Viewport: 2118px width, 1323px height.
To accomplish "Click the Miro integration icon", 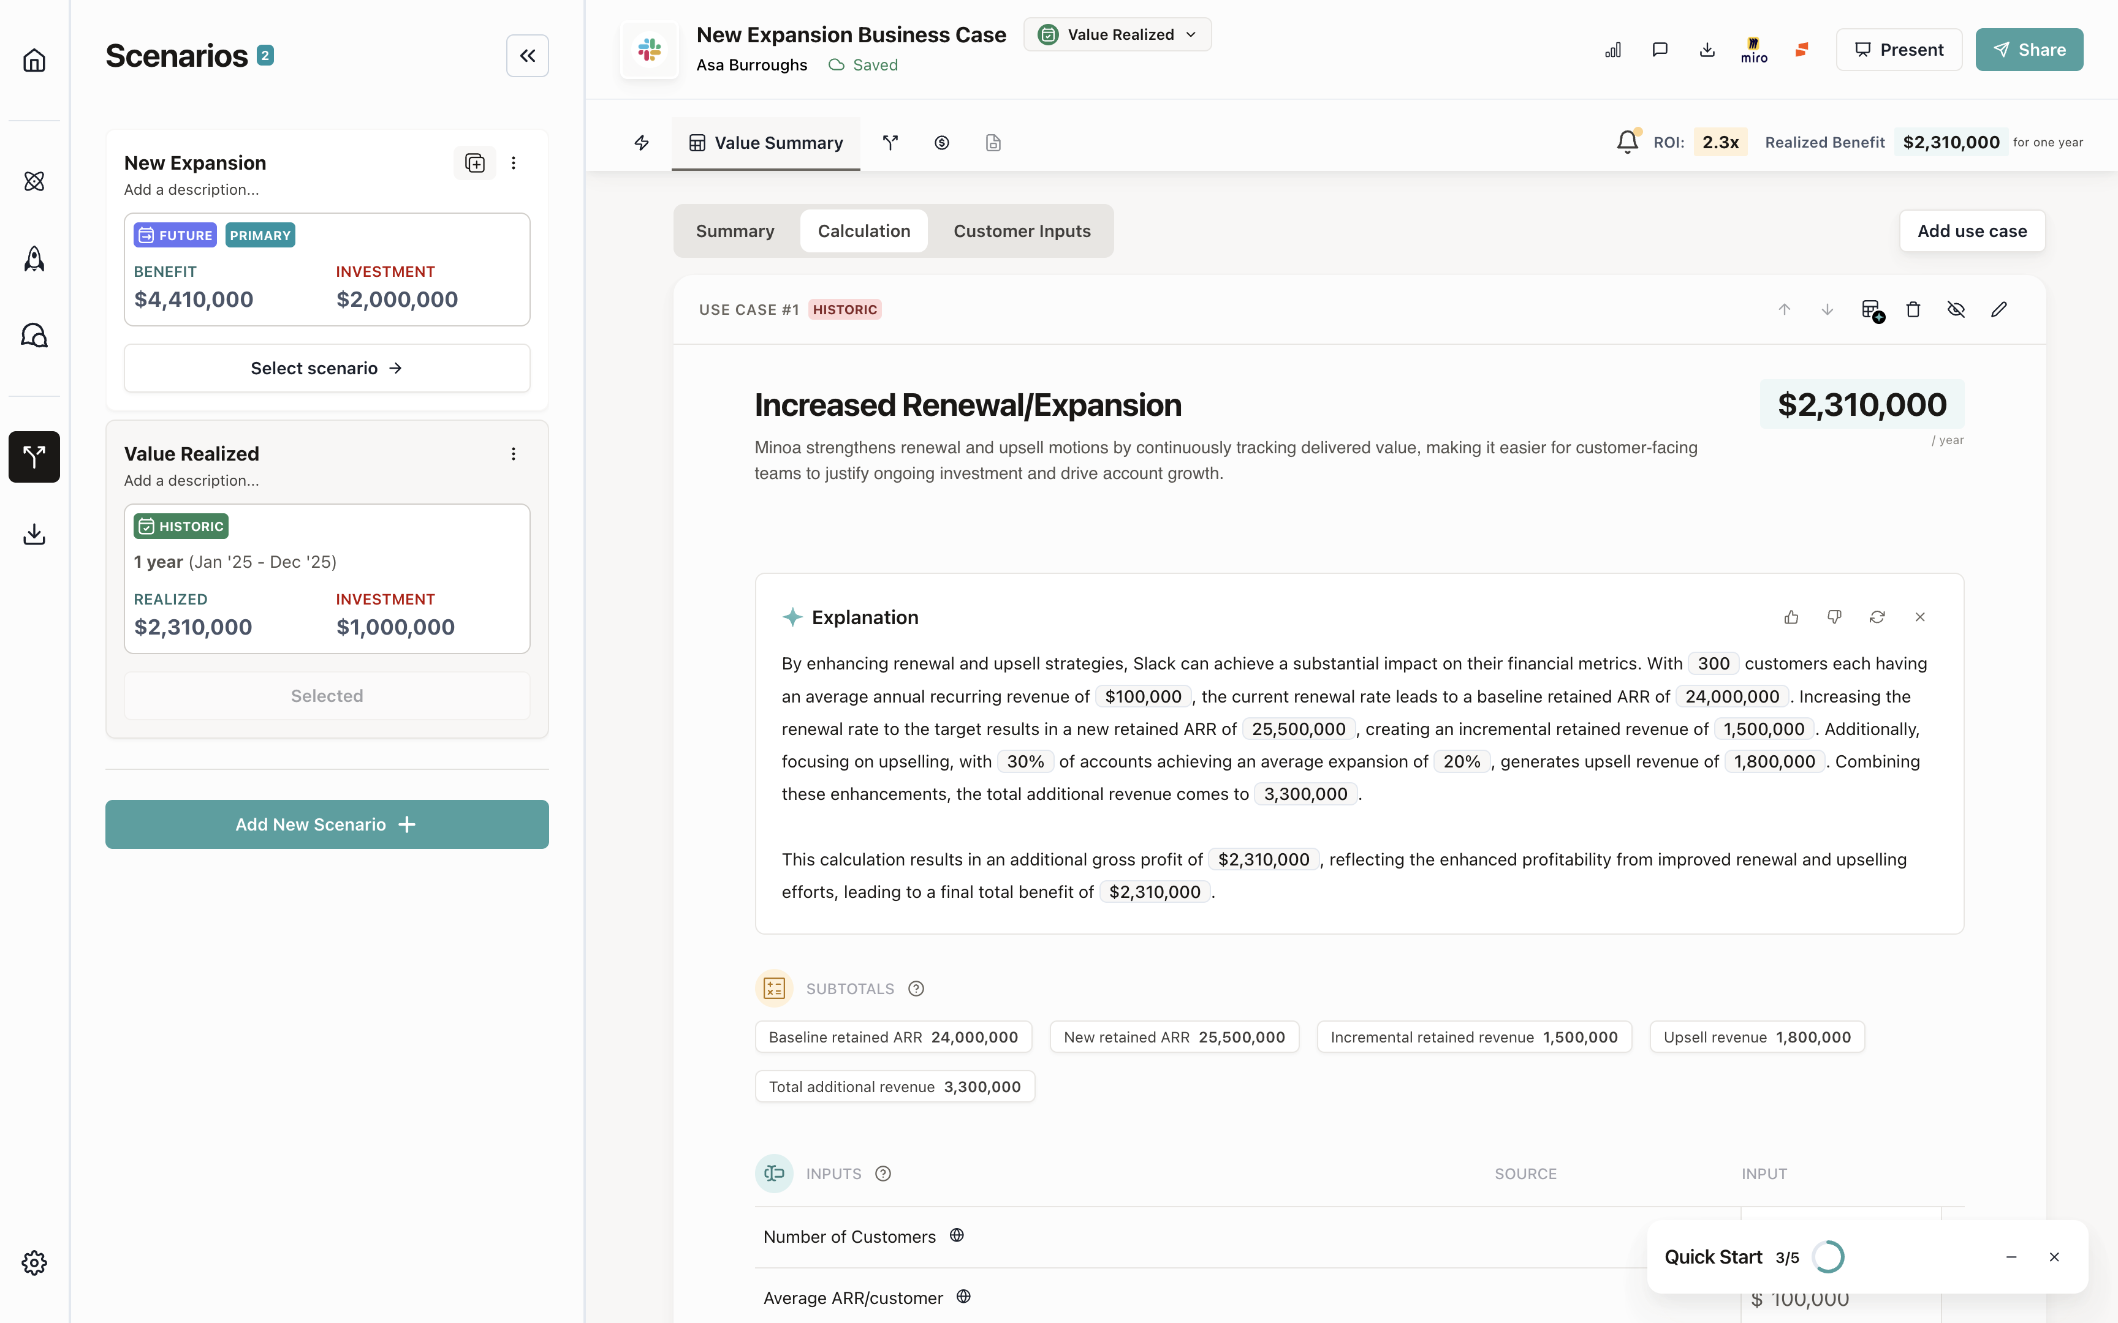I will pyautogui.click(x=1754, y=50).
